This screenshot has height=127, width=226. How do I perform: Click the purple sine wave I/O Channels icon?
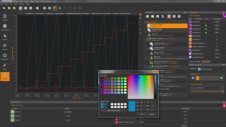224,15
